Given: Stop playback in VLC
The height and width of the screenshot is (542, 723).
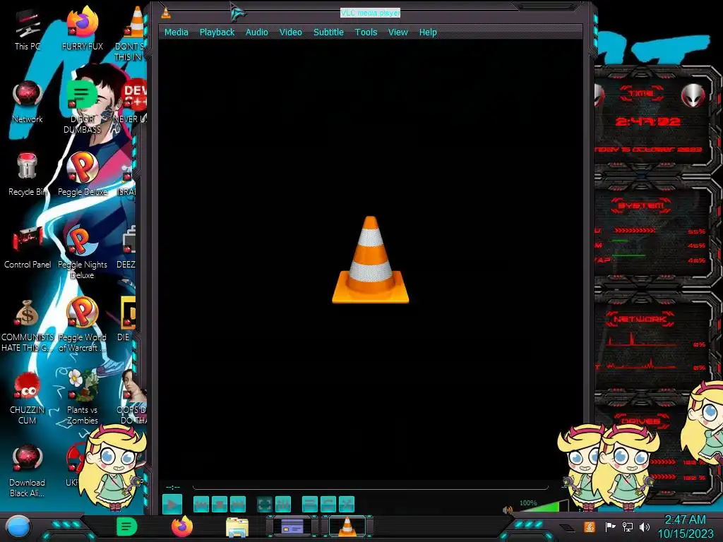Looking at the screenshot, I should click(220, 505).
